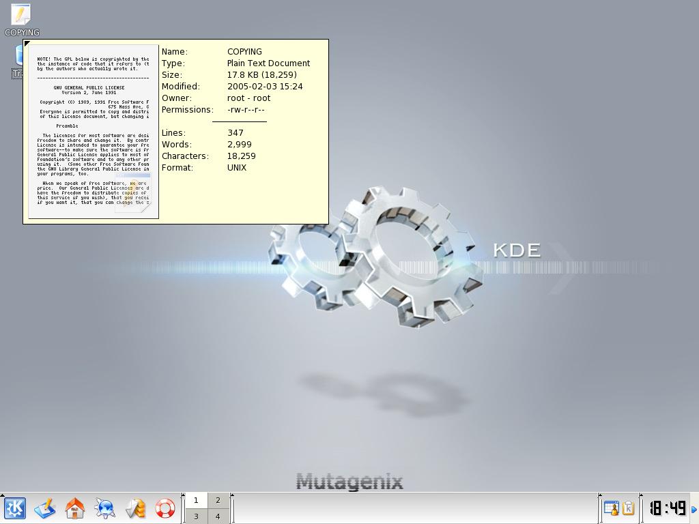Switch to virtual desktop 2

(x=218, y=500)
